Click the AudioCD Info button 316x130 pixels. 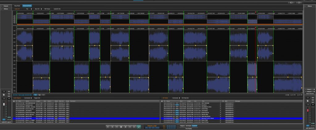[x=57, y=9]
